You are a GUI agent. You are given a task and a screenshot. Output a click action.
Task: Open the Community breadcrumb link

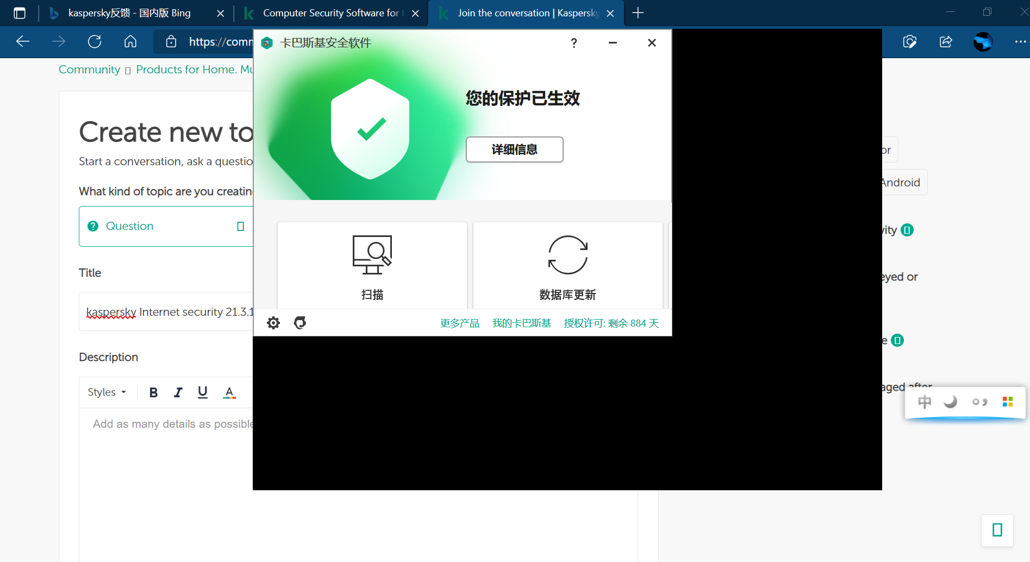90,70
